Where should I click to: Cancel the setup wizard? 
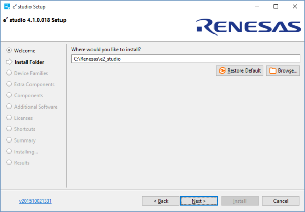pos(280,201)
